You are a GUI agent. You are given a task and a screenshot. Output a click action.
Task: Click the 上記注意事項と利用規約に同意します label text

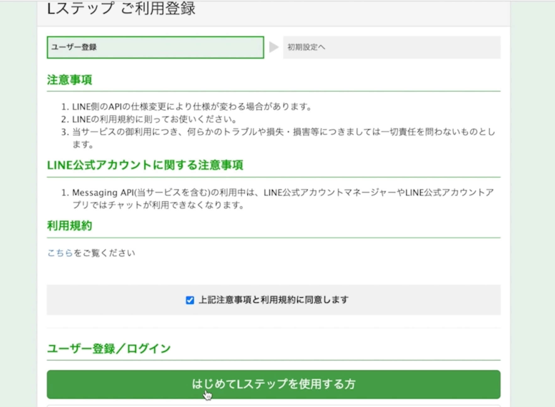pos(273,300)
